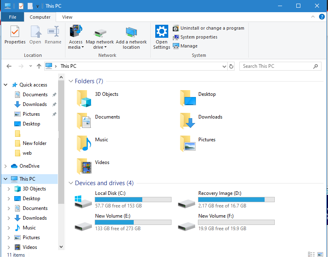This screenshot has height=257, width=328.
Task: Click Add a network location icon
Action: (x=131, y=32)
